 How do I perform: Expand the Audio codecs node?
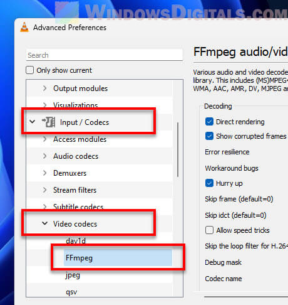pyautogui.click(x=44, y=156)
